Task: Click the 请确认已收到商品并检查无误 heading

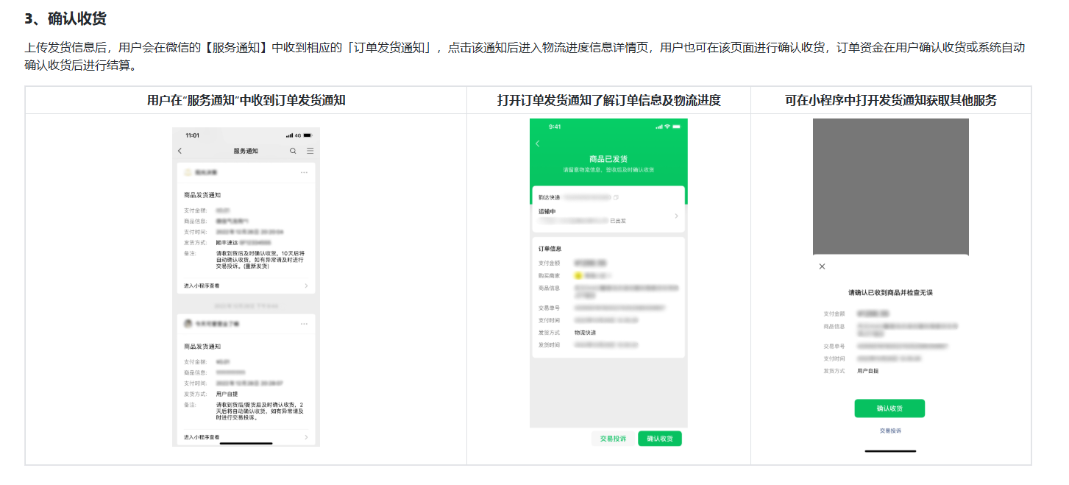Action: [890, 292]
